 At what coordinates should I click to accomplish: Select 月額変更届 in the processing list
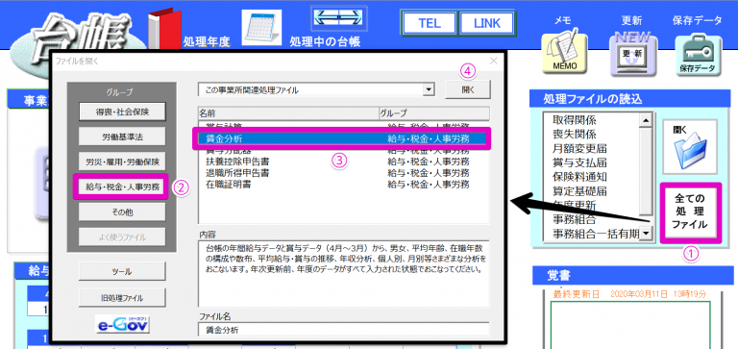coord(579,148)
